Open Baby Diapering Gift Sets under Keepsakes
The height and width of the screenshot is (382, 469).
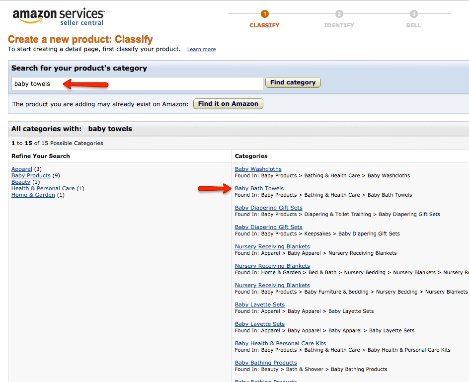click(x=269, y=228)
